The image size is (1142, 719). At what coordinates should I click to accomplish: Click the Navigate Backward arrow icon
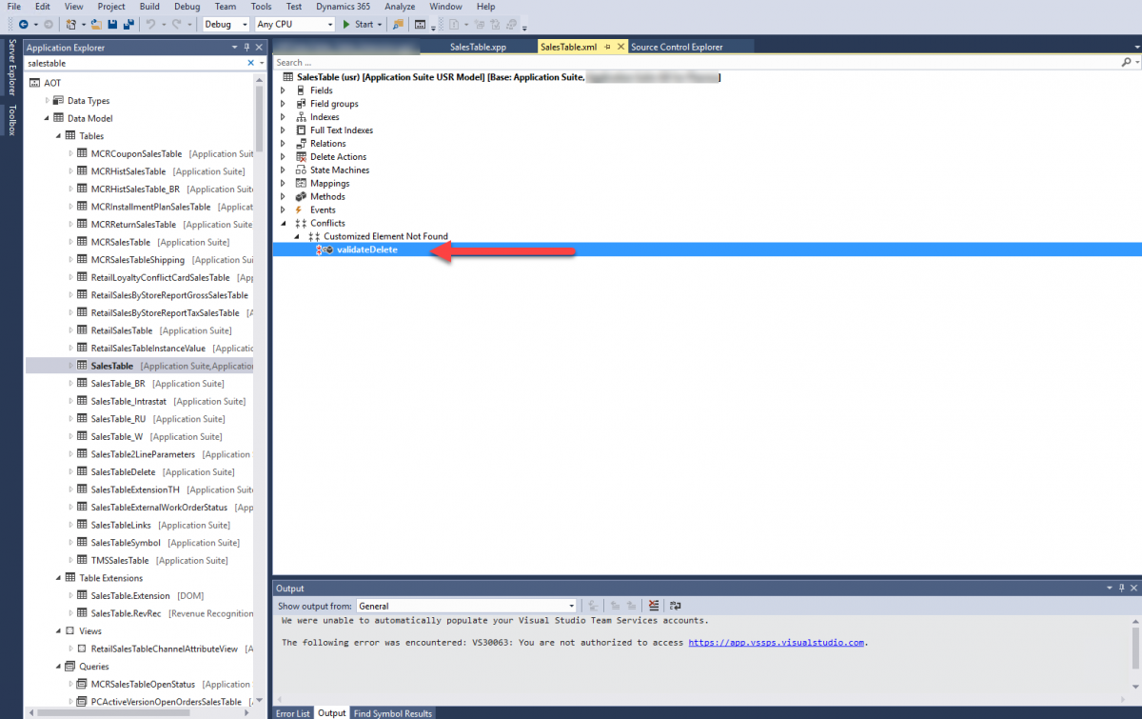click(23, 24)
